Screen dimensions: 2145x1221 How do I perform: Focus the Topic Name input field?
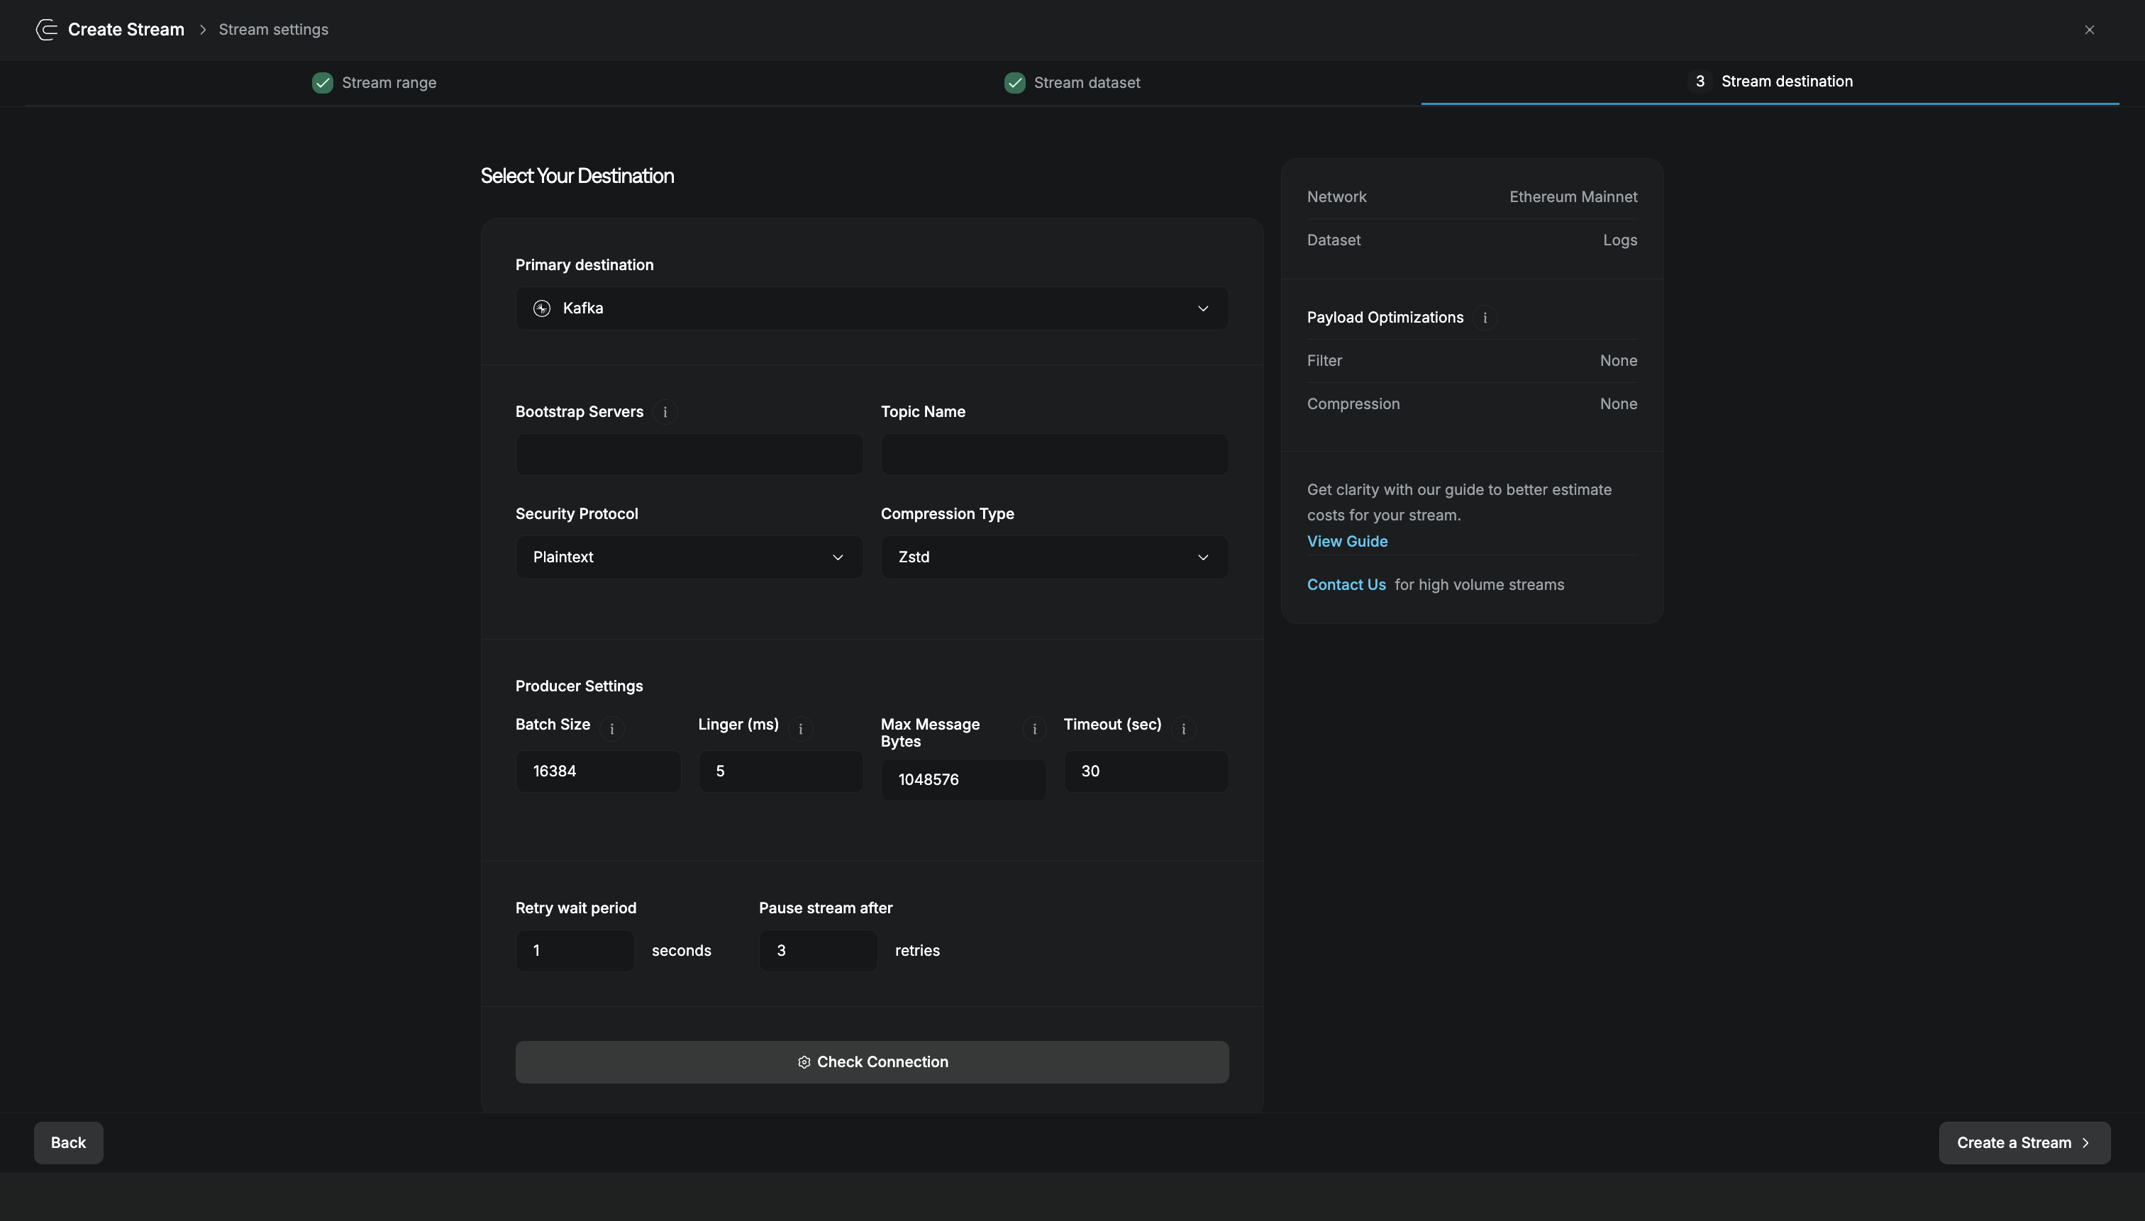pyautogui.click(x=1055, y=454)
